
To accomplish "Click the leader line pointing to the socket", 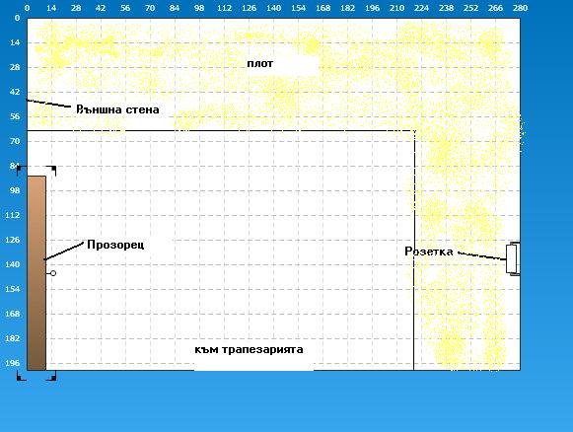I will click(481, 255).
